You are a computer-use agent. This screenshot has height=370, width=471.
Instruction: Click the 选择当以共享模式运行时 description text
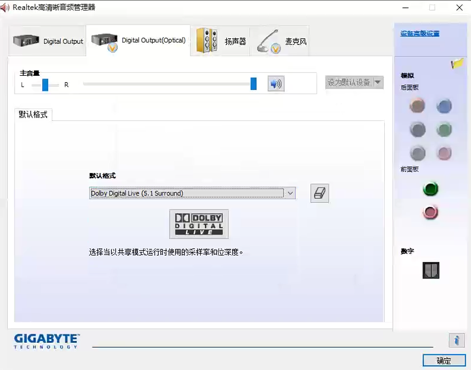click(x=166, y=252)
